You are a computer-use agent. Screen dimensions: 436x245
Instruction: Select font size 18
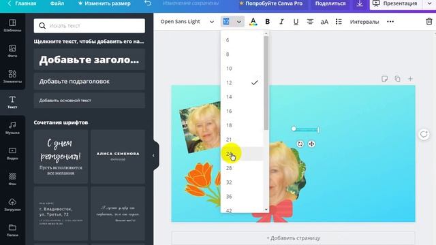pyautogui.click(x=242, y=125)
